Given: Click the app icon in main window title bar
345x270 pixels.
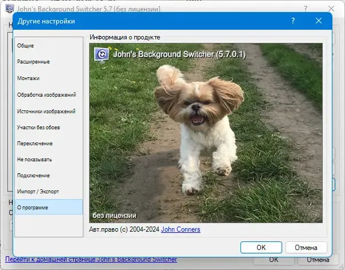Looking at the screenshot, I should (10, 9).
